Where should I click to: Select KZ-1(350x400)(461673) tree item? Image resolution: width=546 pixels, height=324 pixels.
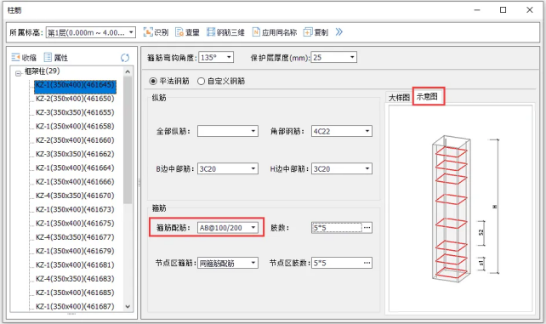coord(75,209)
